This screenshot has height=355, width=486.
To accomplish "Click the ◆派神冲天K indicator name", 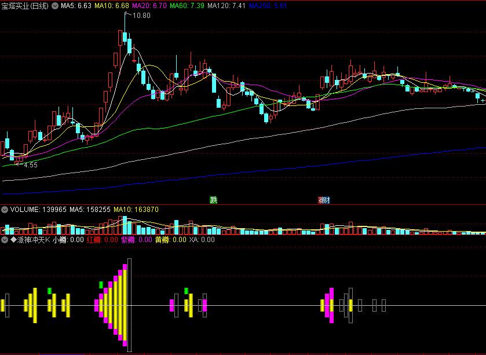I will click(30, 240).
